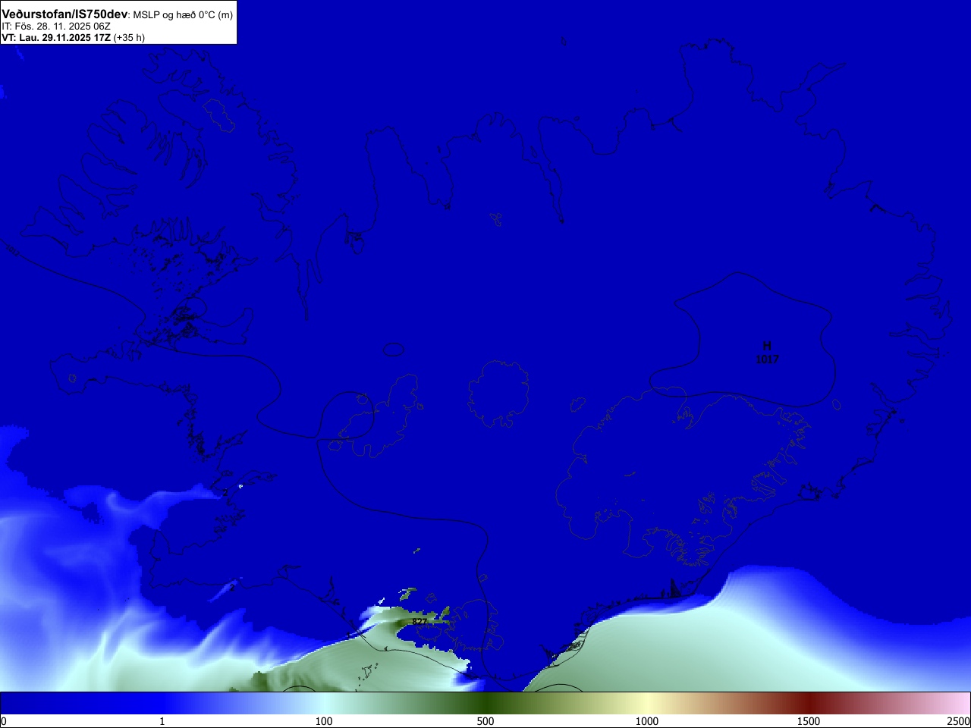Select the 'IT: Fös. 28. 11. 2025 06Z' line

56,27
